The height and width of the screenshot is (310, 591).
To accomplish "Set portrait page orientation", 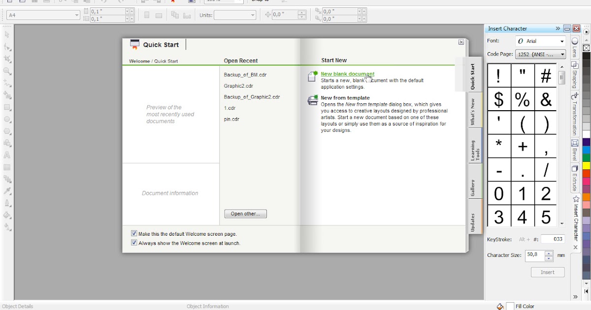I will coord(147,15).
